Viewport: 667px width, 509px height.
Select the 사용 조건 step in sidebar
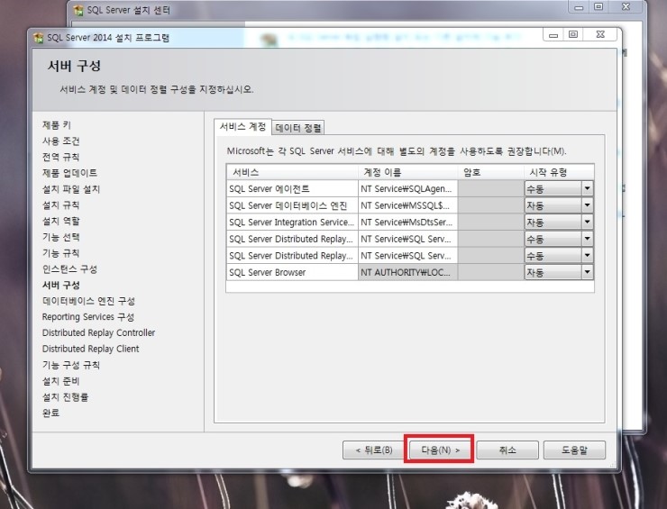(x=60, y=141)
